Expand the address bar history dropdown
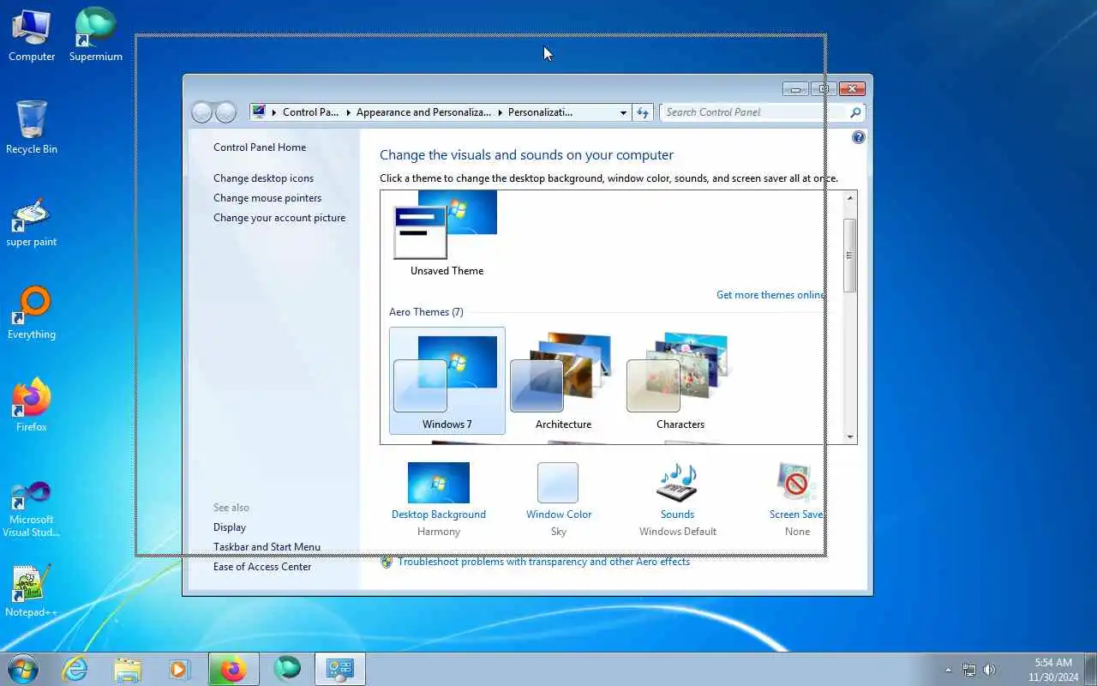 click(x=623, y=112)
